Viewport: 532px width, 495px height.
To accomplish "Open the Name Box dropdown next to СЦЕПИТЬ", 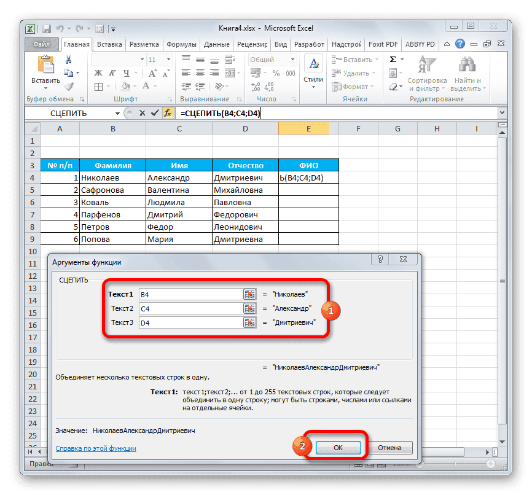I will (x=119, y=113).
